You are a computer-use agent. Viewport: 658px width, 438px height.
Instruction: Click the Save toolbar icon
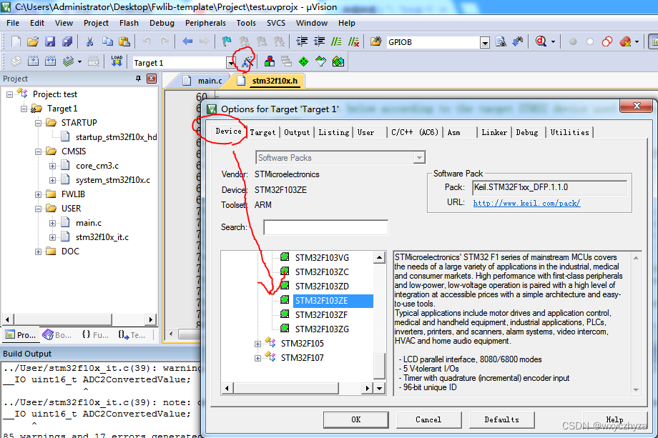point(50,41)
